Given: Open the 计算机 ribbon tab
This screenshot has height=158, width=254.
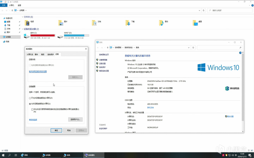Looking at the screenshot, I should pyautogui.click(x=12, y=5).
